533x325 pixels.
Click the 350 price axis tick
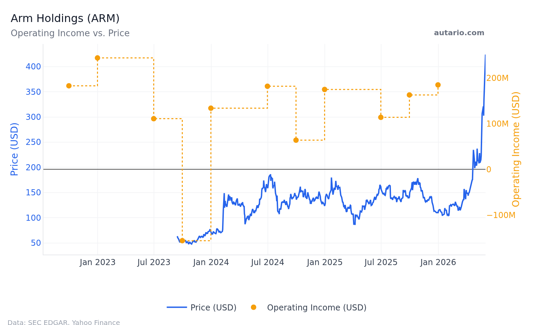click(x=33, y=92)
